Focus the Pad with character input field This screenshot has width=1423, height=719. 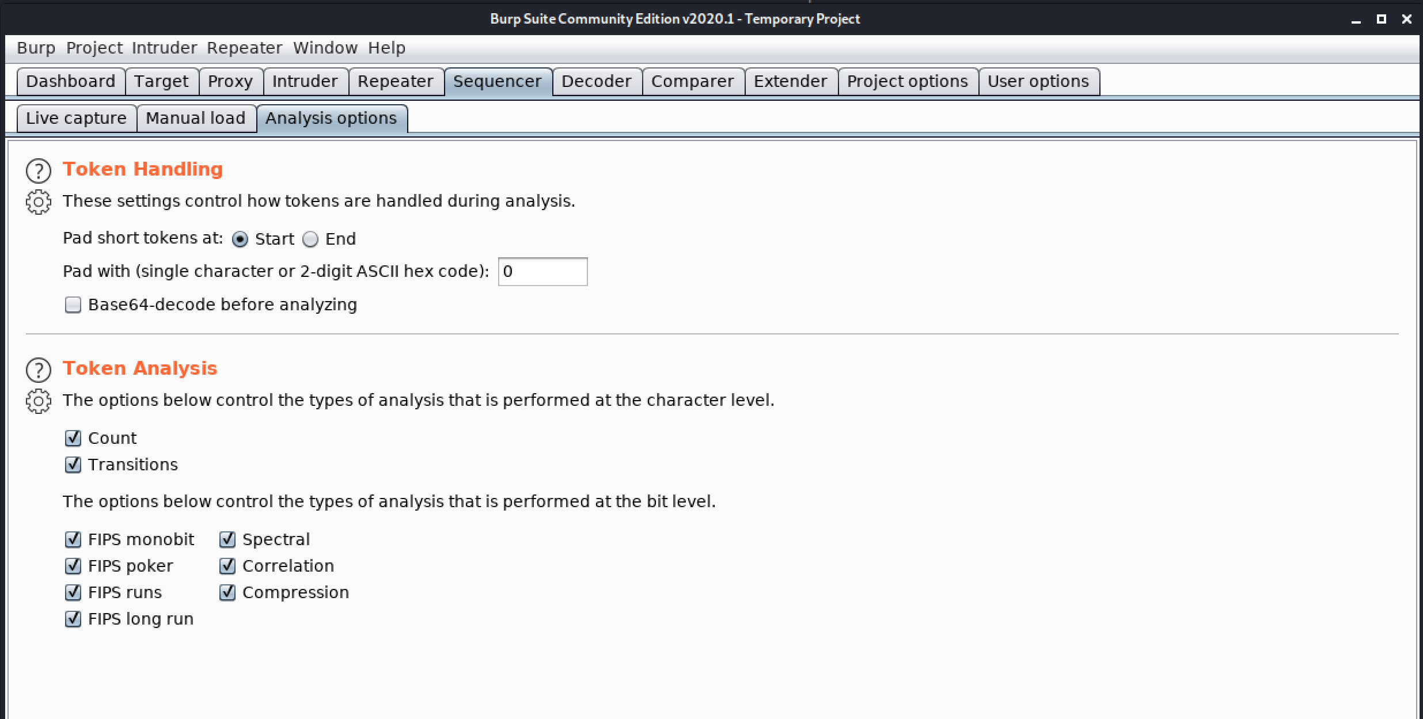click(x=542, y=272)
